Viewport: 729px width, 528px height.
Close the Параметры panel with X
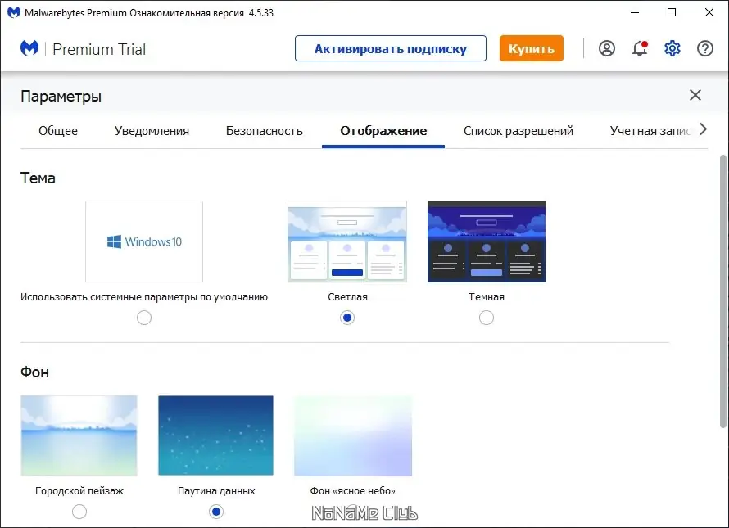(695, 95)
